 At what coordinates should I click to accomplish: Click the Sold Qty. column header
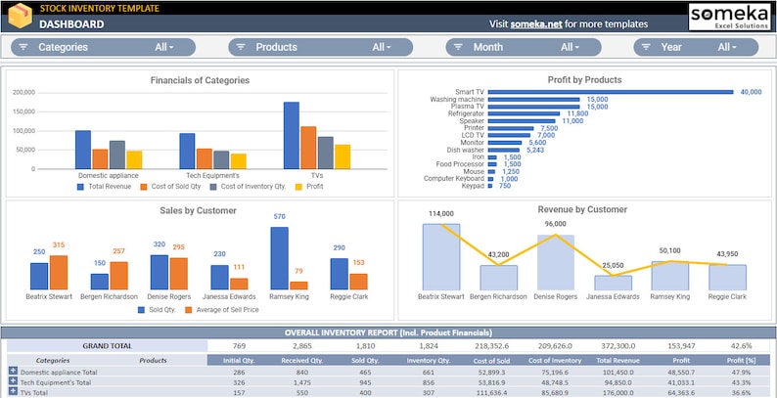365,361
